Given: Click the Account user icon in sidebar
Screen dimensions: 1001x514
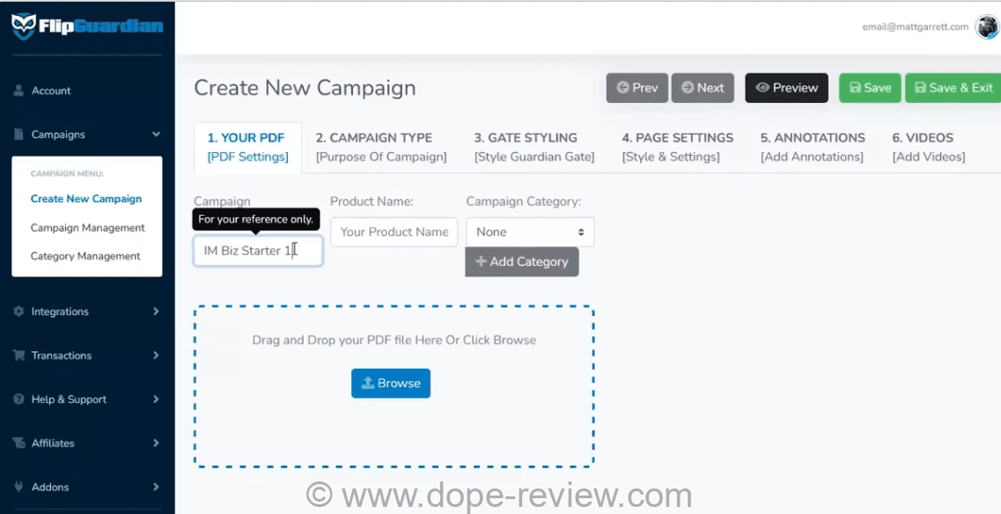Looking at the screenshot, I should click(x=18, y=91).
